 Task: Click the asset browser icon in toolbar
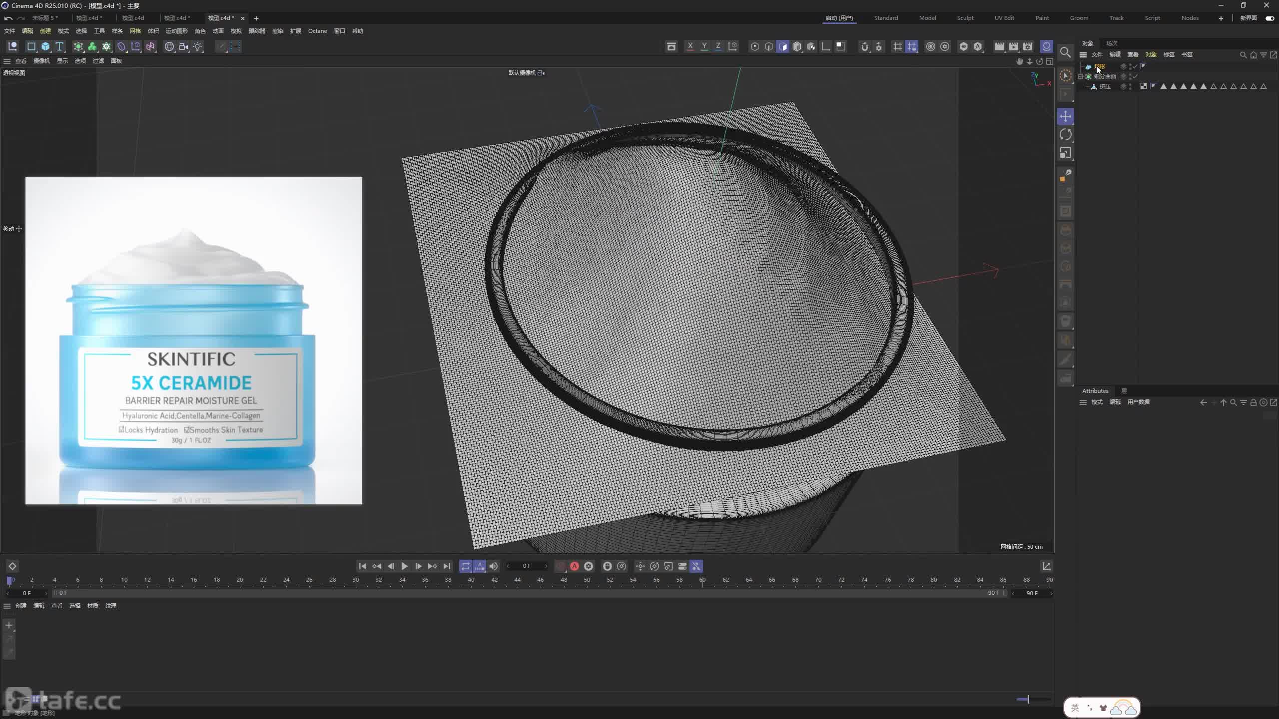click(671, 46)
